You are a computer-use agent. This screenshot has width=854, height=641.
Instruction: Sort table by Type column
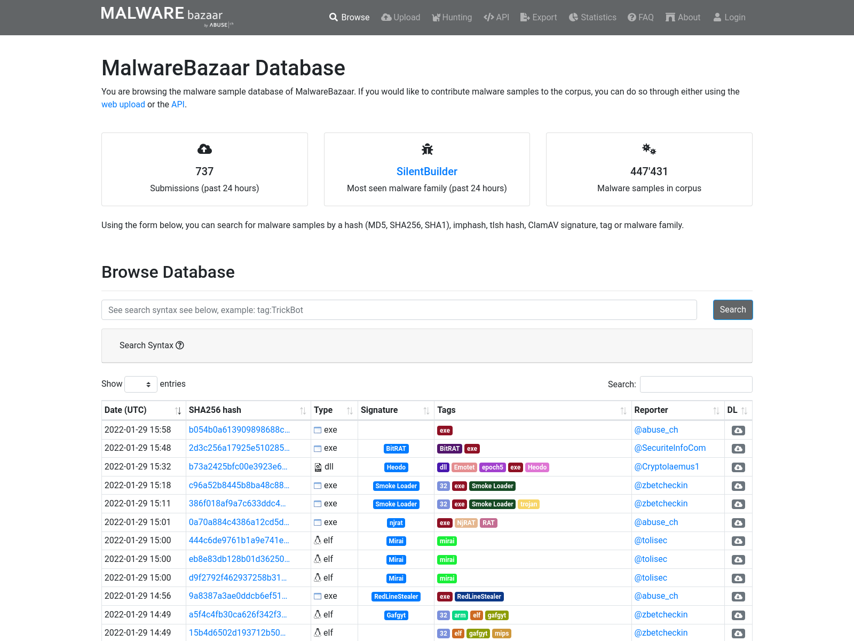(x=334, y=410)
